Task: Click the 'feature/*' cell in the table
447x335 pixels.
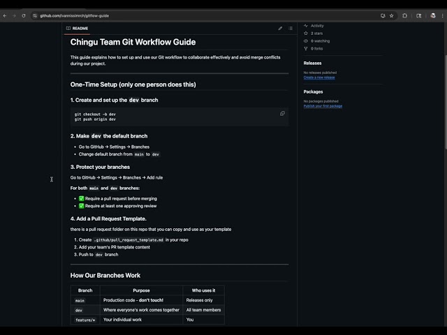Action: pyautogui.click(x=85, y=320)
